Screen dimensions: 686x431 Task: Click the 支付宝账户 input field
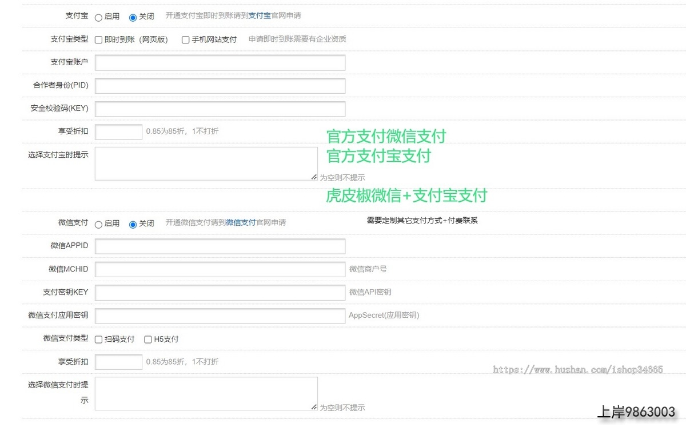point(220,62)
